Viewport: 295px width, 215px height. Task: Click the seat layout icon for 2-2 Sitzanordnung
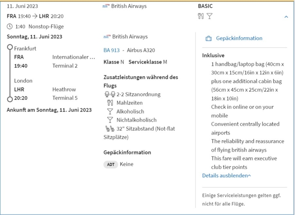pos(109,95)
